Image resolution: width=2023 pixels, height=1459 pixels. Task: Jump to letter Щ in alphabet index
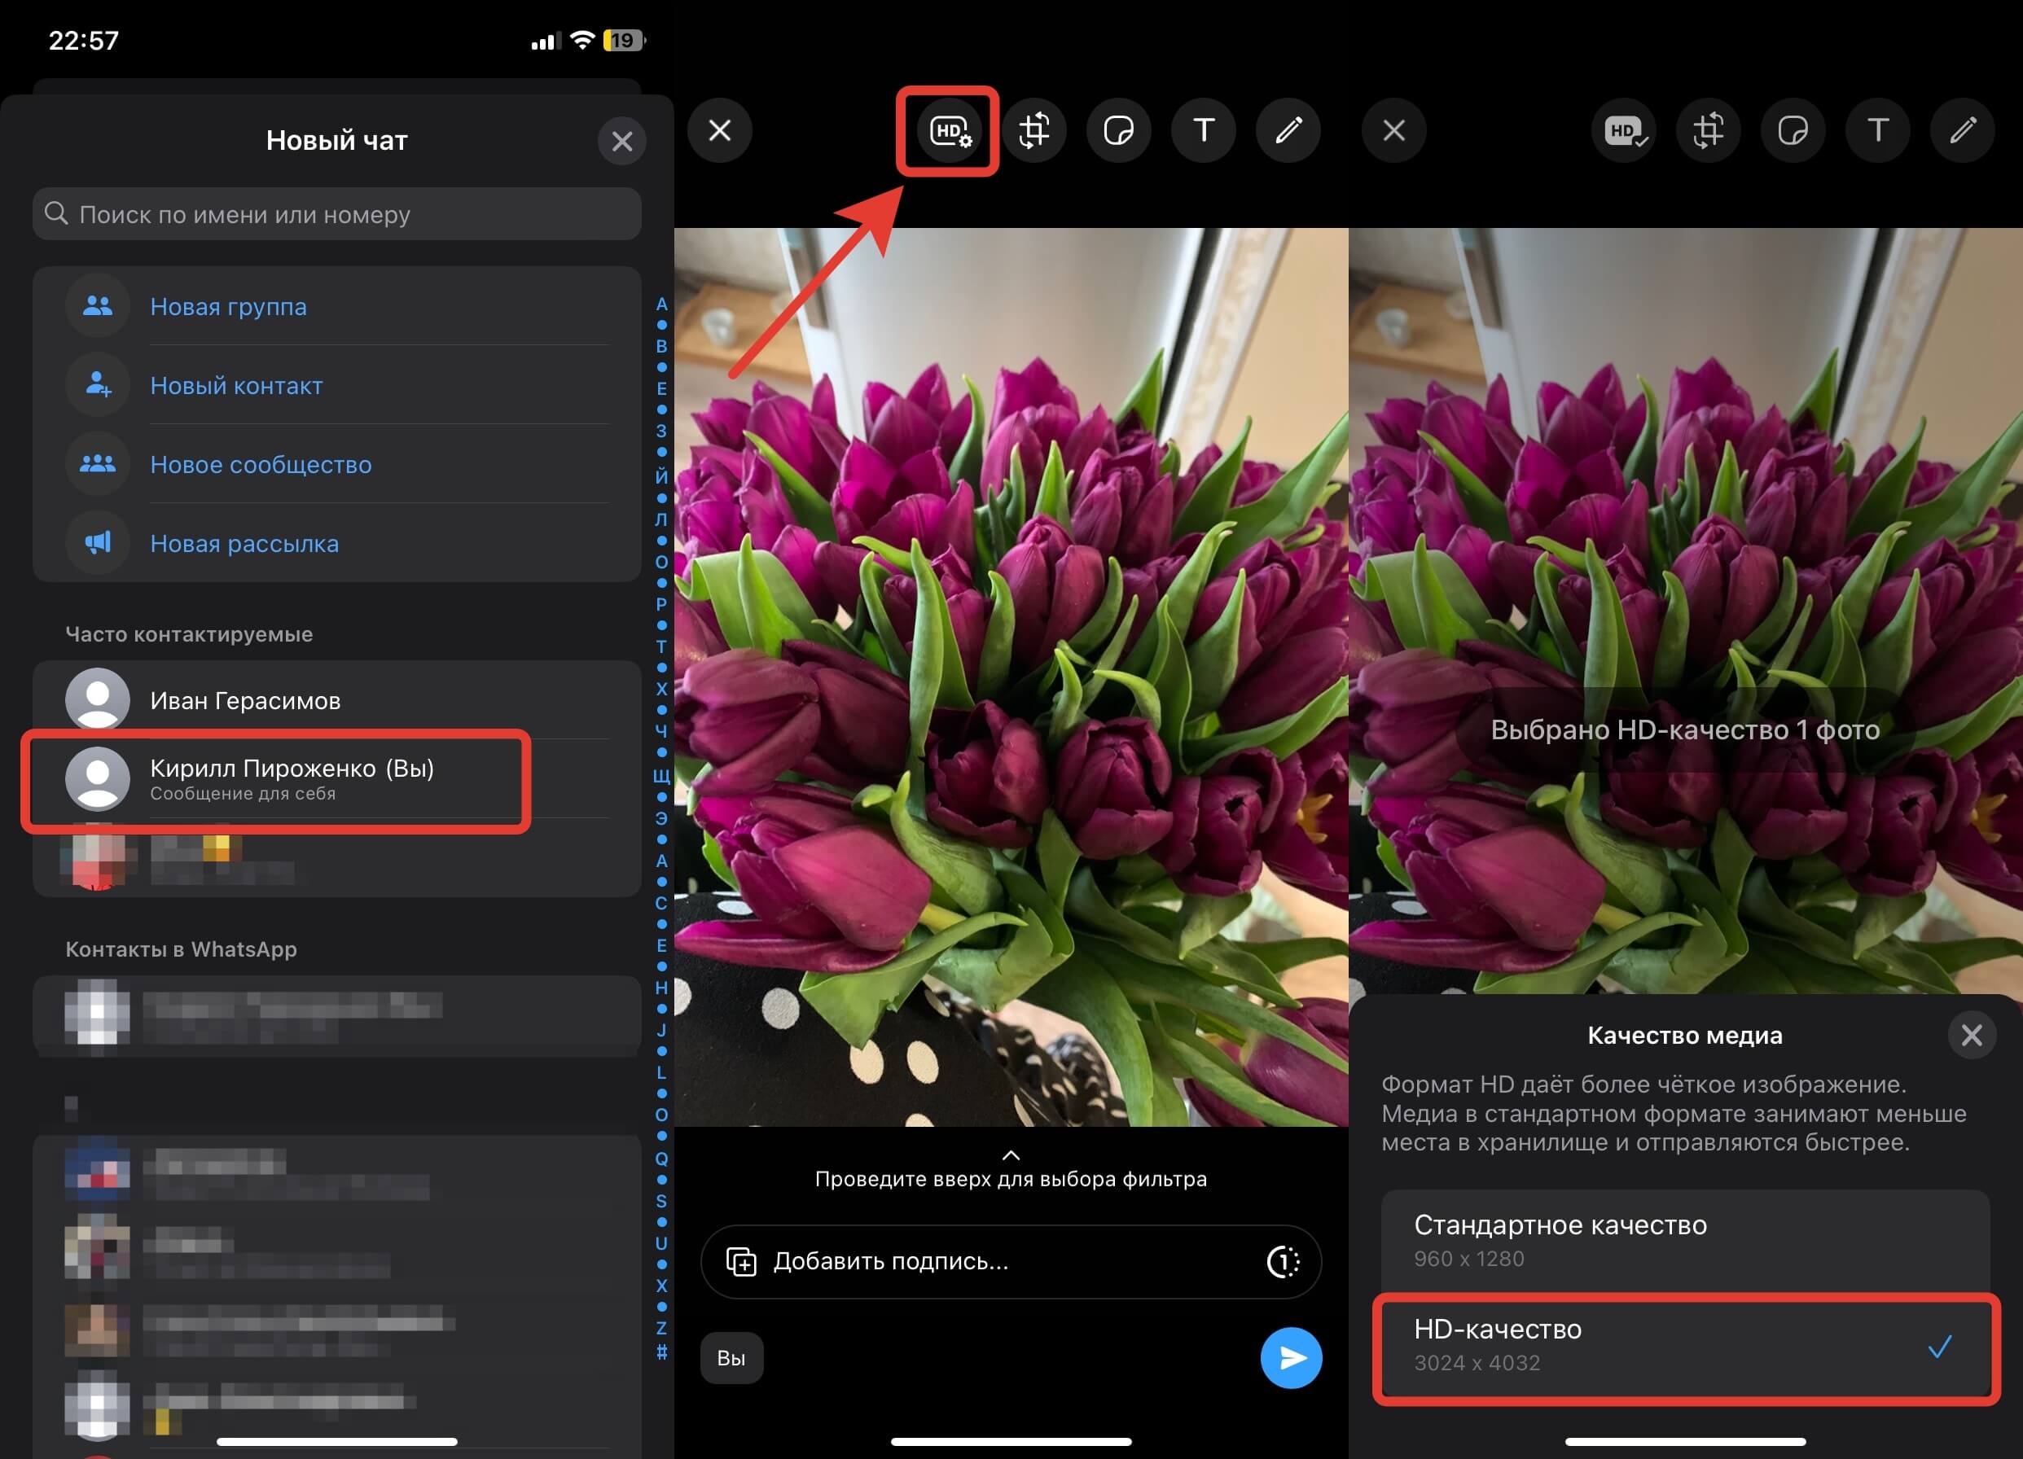[661, 774]
